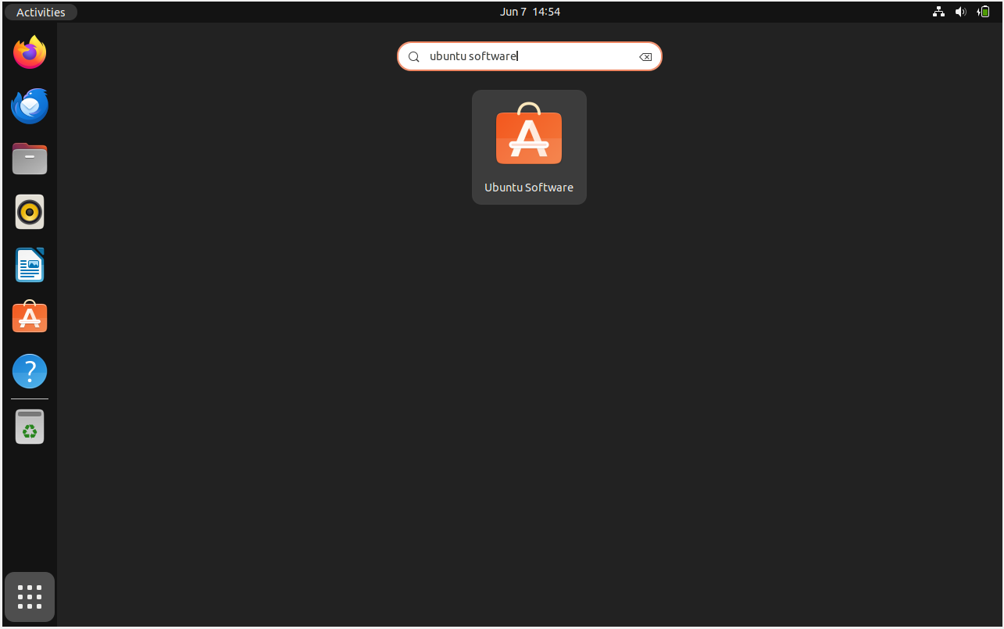Click the magnifier icon in search bar

tap(414, 56)
